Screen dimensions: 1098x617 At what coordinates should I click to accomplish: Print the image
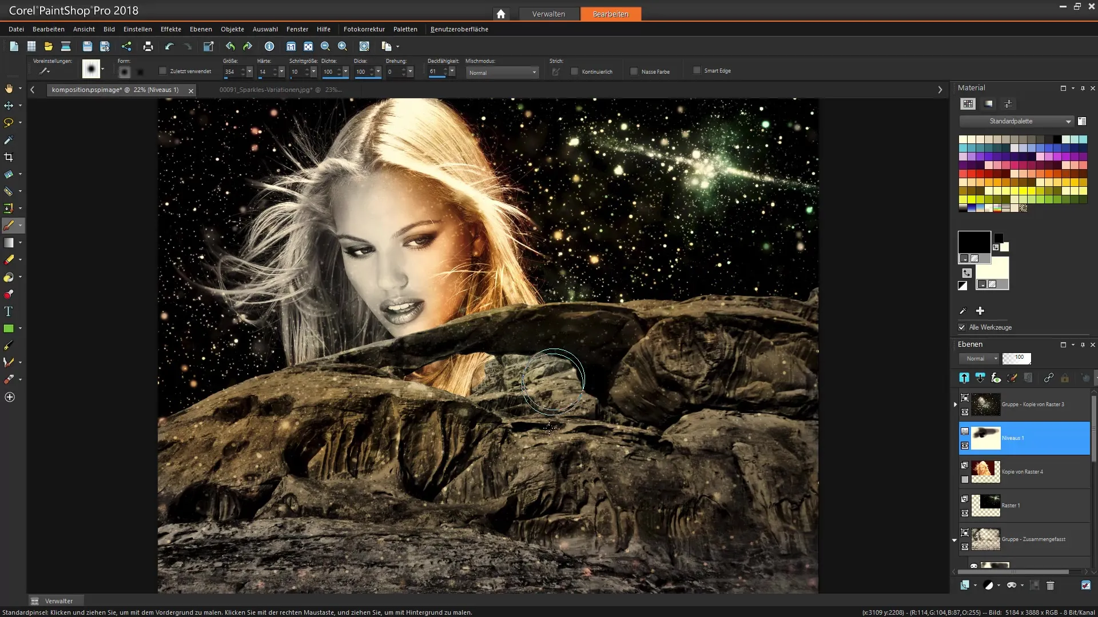pos(148,46)
